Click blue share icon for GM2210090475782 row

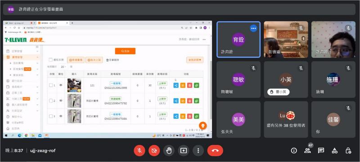tap(176, 101)
